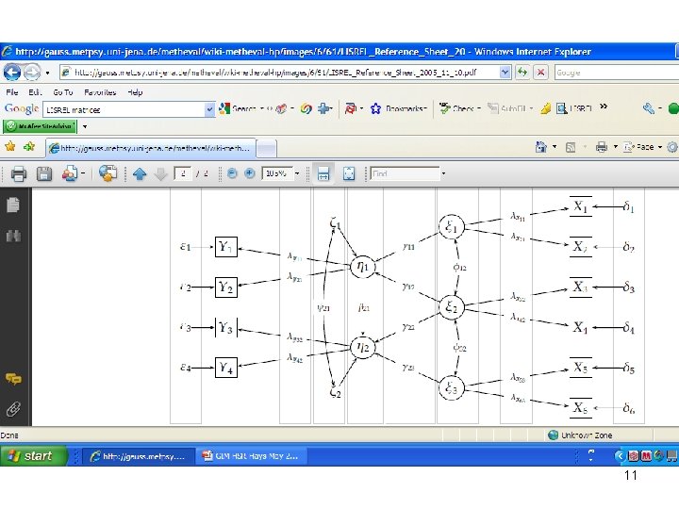Click the Windows Start button

pos(34,456)
